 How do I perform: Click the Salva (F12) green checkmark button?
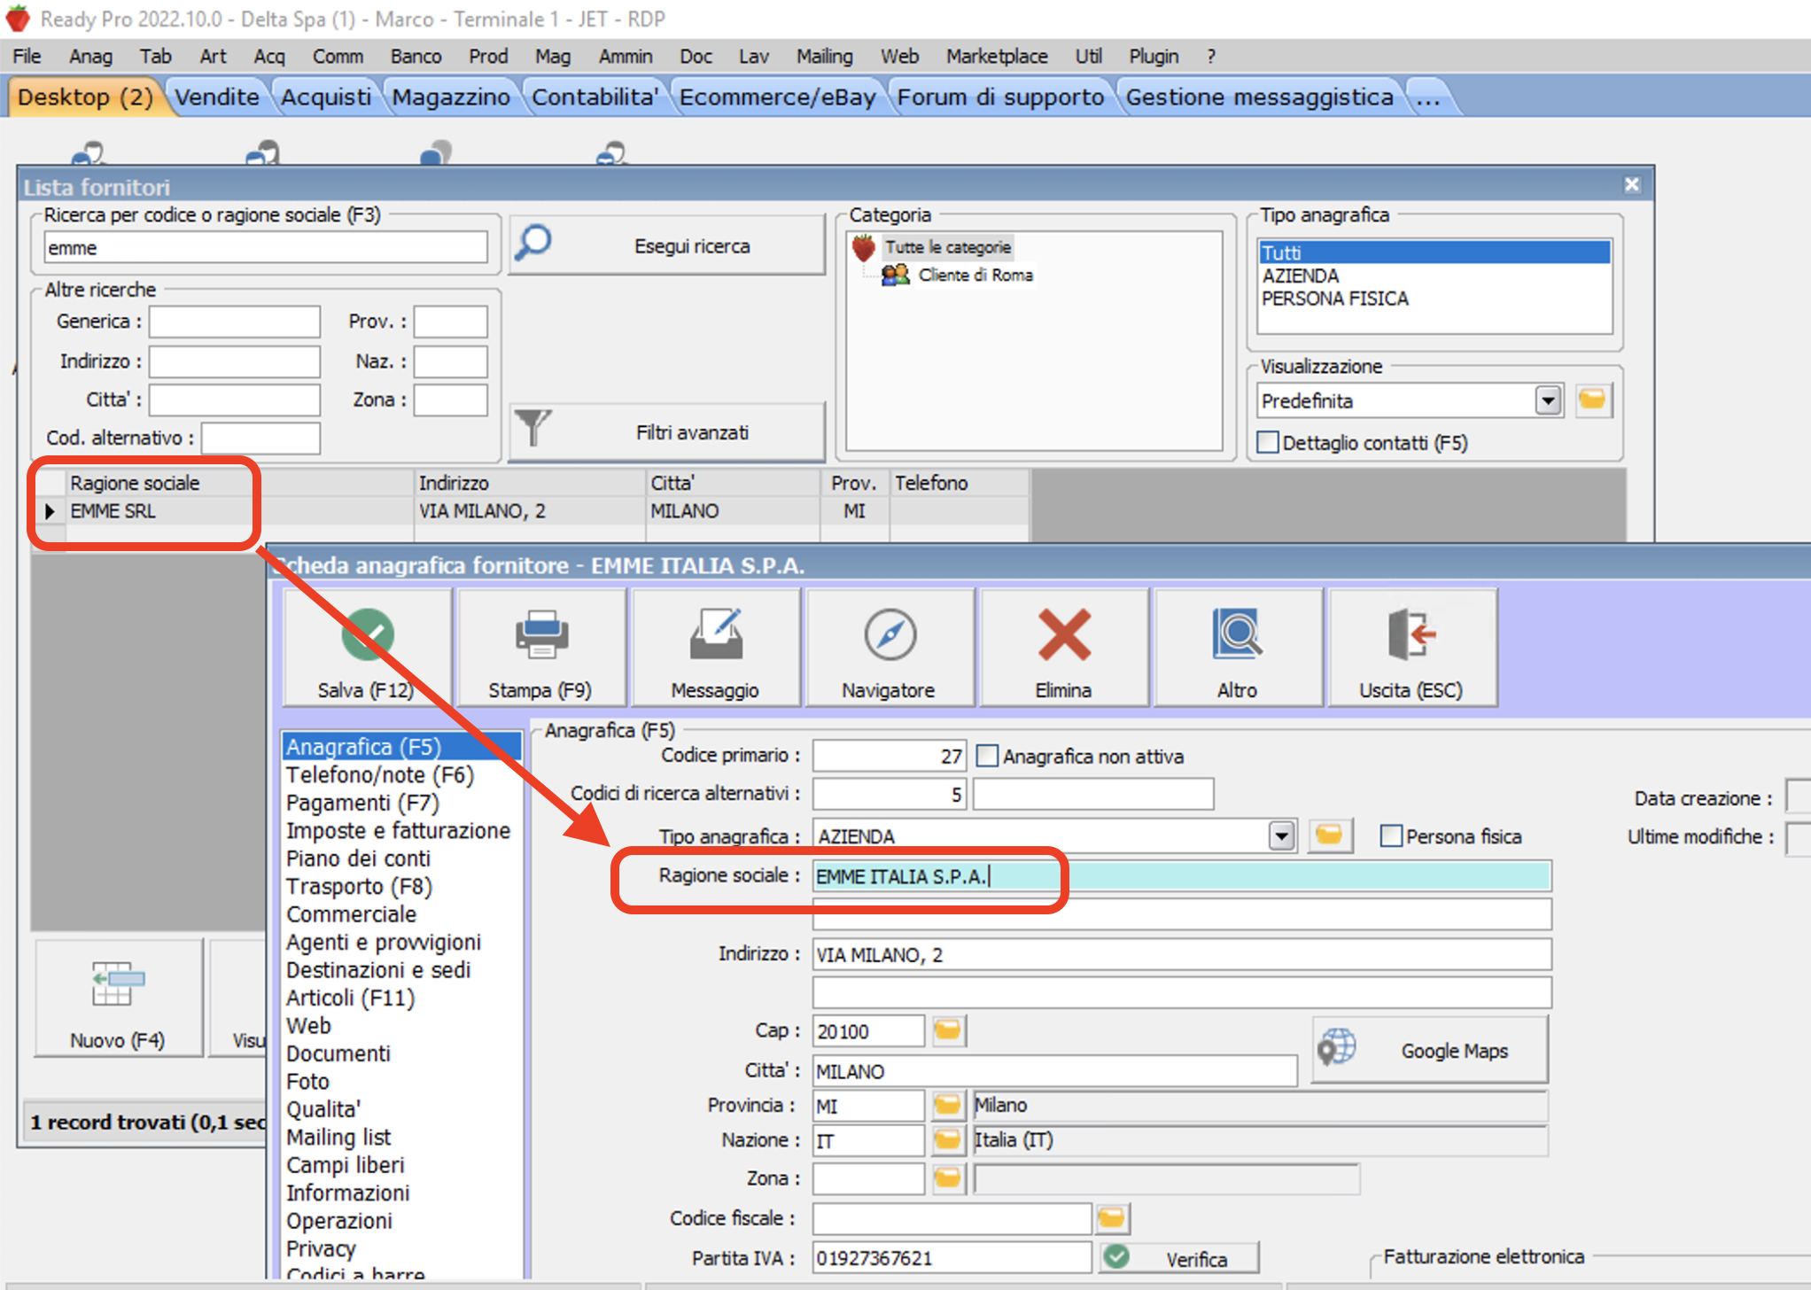point(366,649)
